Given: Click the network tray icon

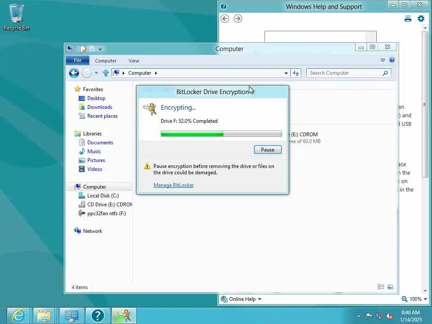Looking at the screenshot, I should pyautogui.click(x=379, y=316).
